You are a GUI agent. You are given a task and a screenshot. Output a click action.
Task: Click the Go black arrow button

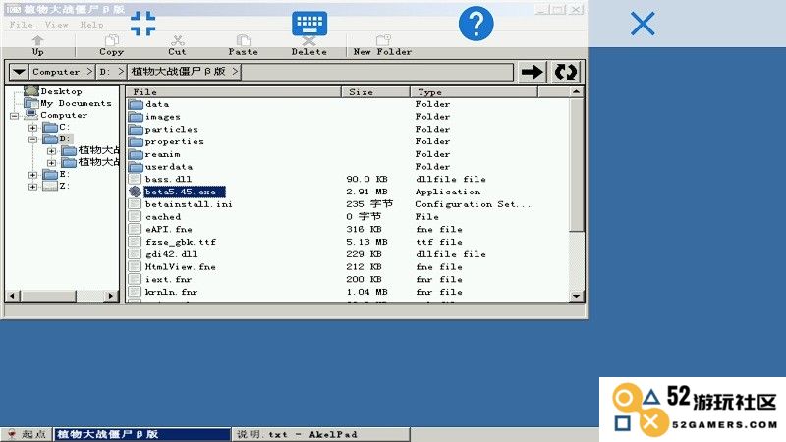pos(532,72)
